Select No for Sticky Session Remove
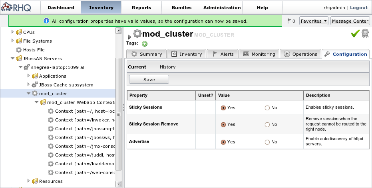 pyautogui.click(x=267, y=125)
